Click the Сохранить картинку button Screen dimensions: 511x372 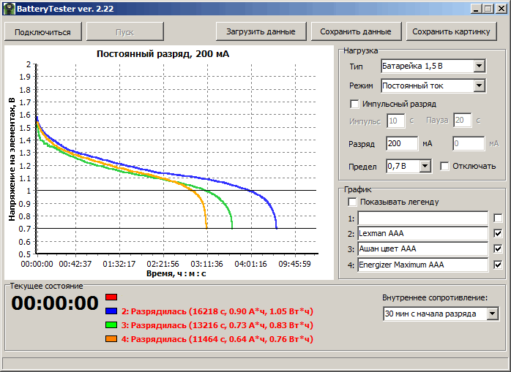(x=451, y=31)
